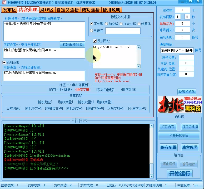Switch to the 发布区 tab
204x189 pixels.
tap(9, 10)
